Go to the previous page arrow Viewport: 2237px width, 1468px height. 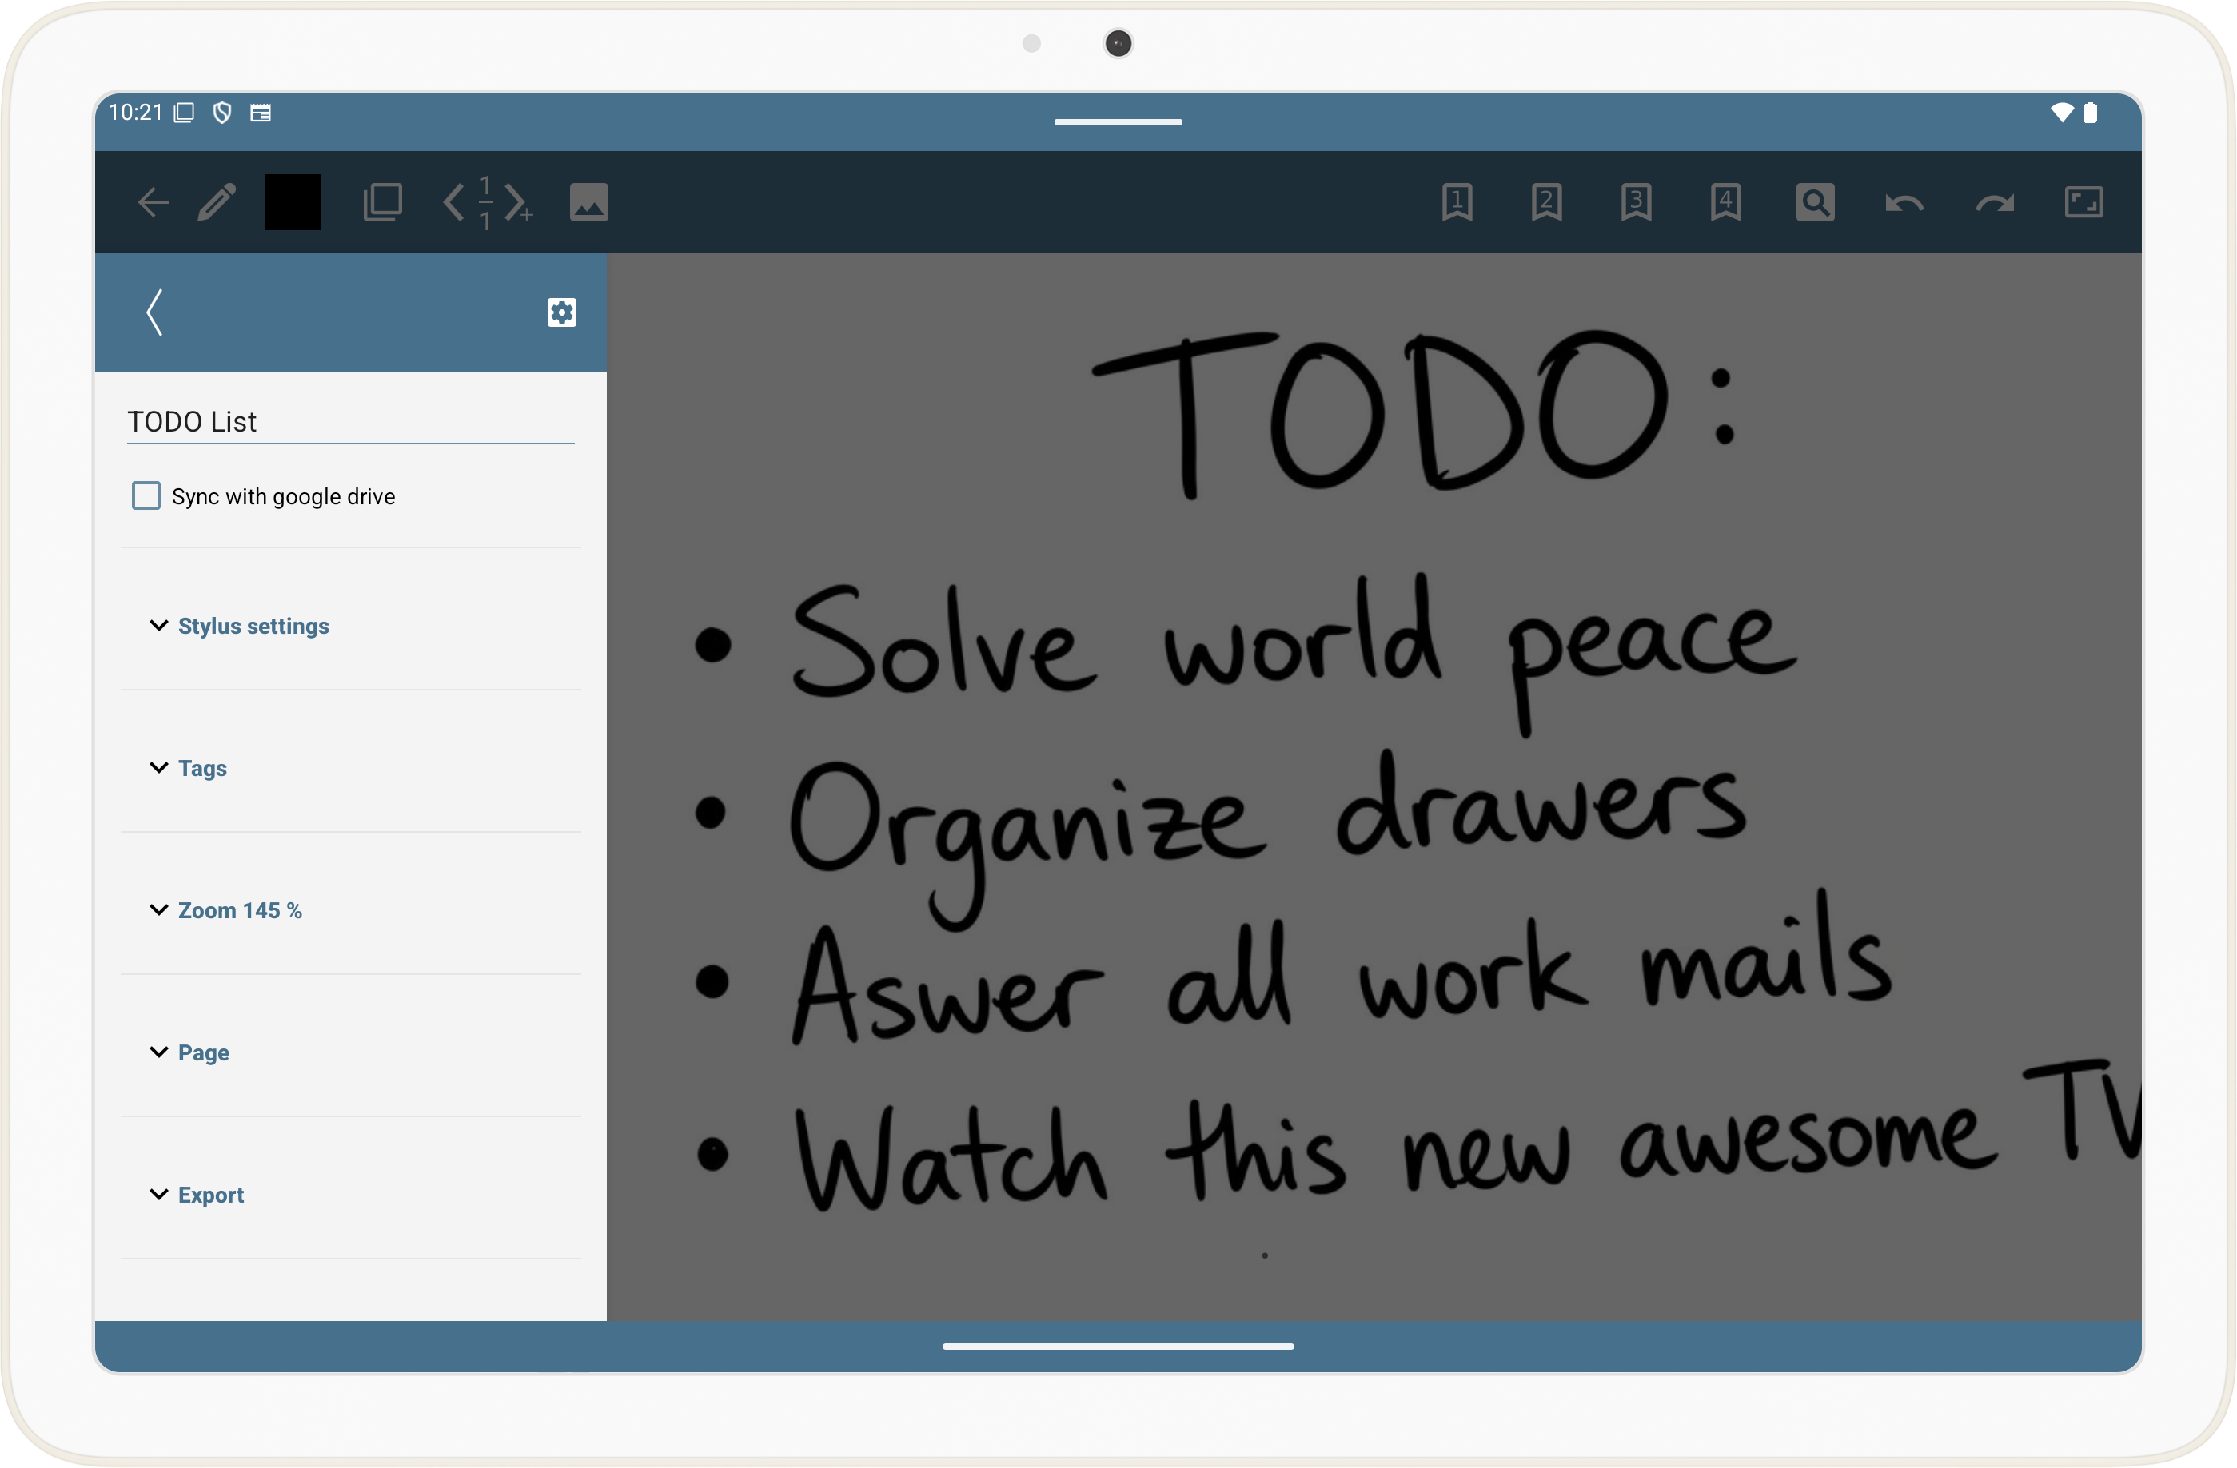(x=454, y=202)
